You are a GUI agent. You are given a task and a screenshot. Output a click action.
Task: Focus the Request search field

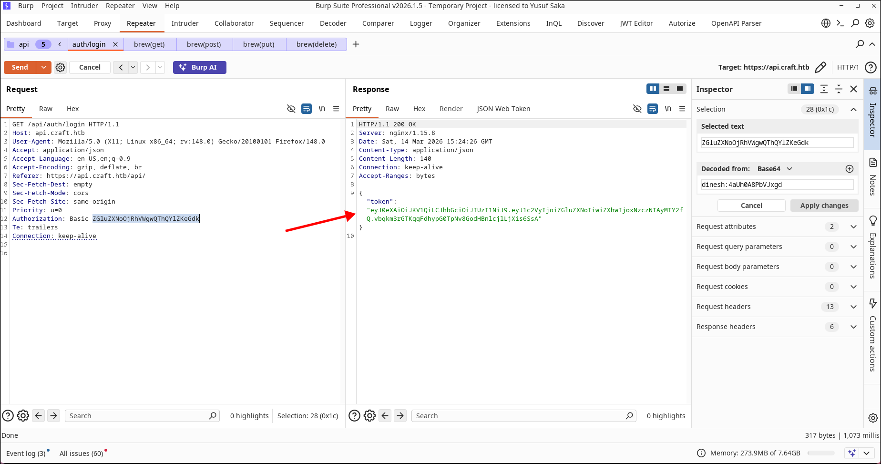tap(142, 416)
